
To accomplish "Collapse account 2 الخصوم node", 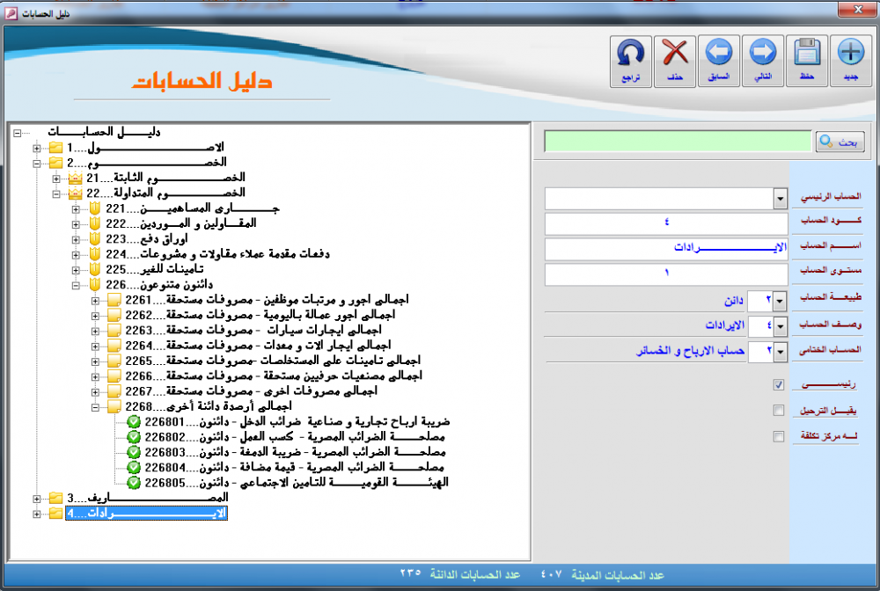I will pos(36,164).
